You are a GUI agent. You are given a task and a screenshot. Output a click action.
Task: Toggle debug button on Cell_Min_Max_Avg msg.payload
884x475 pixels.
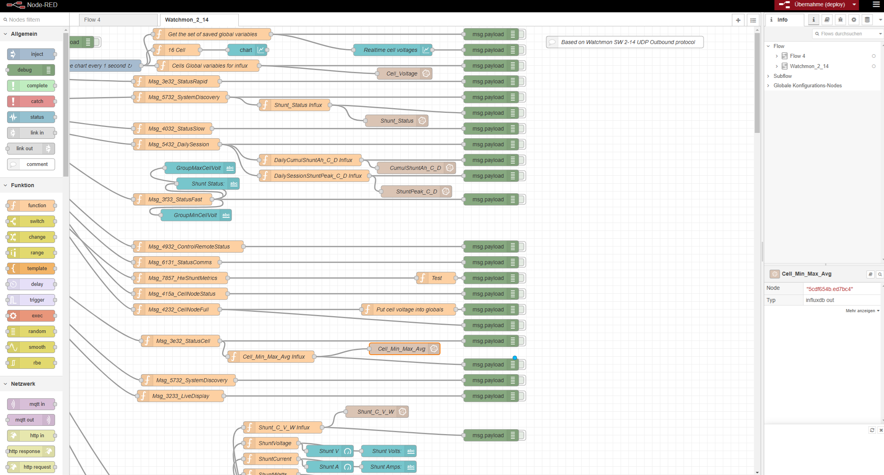point(522,365)
